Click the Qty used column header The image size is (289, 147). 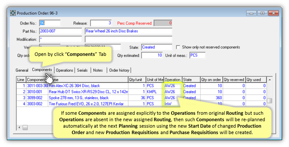coord(256,80)
